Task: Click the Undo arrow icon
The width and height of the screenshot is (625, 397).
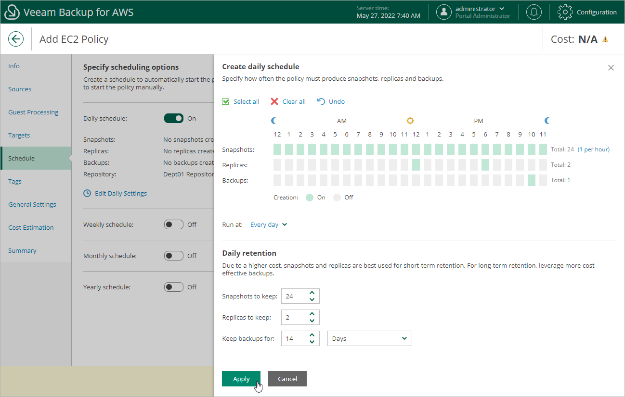Action: pos(321,101)
